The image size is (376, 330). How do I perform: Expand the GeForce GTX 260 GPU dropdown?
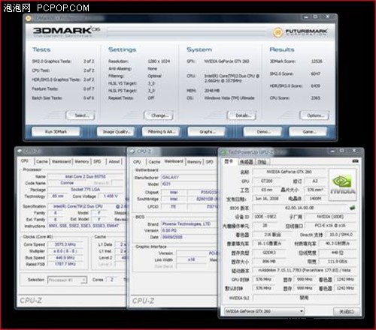265,311
